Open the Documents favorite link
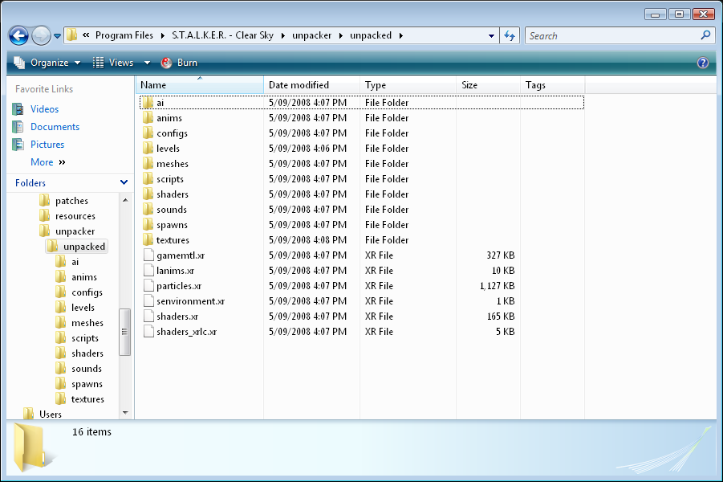 click(x=55, y=127)
